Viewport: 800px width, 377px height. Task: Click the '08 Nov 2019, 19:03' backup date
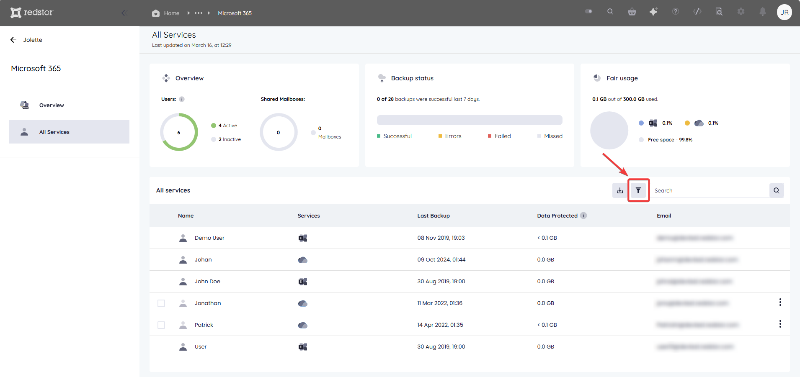pyautogui.click(x=441, y=238)
